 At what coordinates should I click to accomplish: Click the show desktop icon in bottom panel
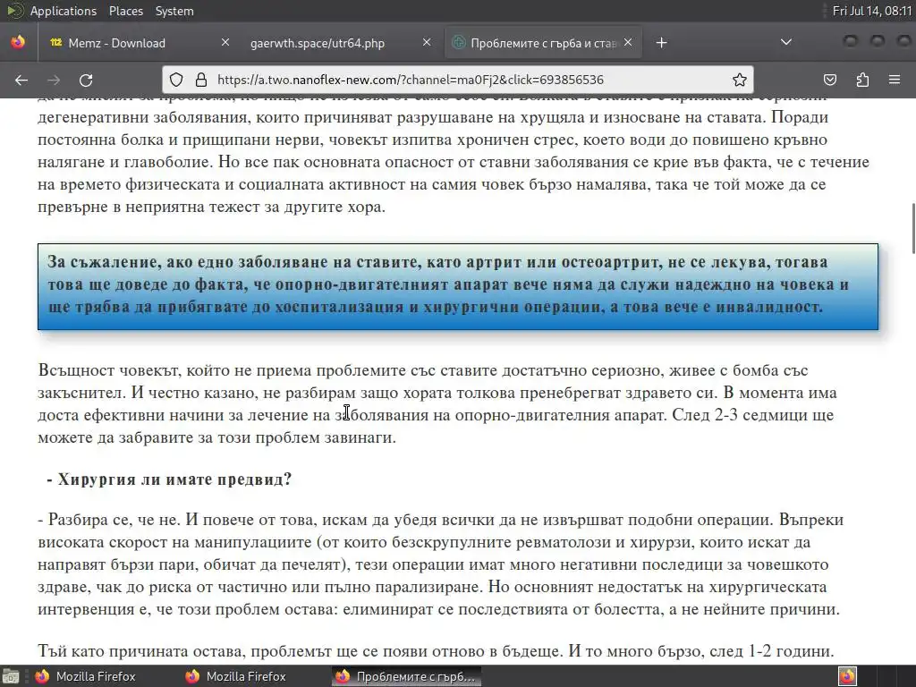11,676
